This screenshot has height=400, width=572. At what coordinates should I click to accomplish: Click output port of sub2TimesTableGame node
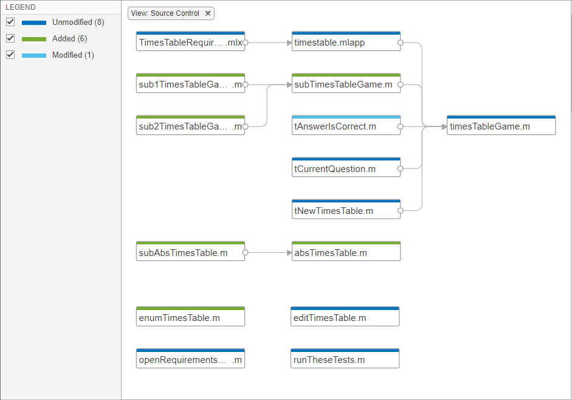245,126
